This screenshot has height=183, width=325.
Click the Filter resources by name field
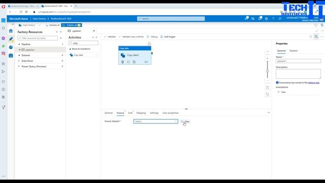(38, 38)
